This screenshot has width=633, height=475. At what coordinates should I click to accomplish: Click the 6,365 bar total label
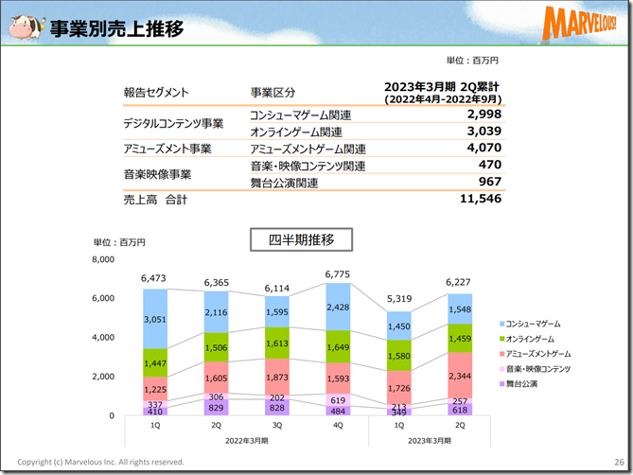point(217,283)
